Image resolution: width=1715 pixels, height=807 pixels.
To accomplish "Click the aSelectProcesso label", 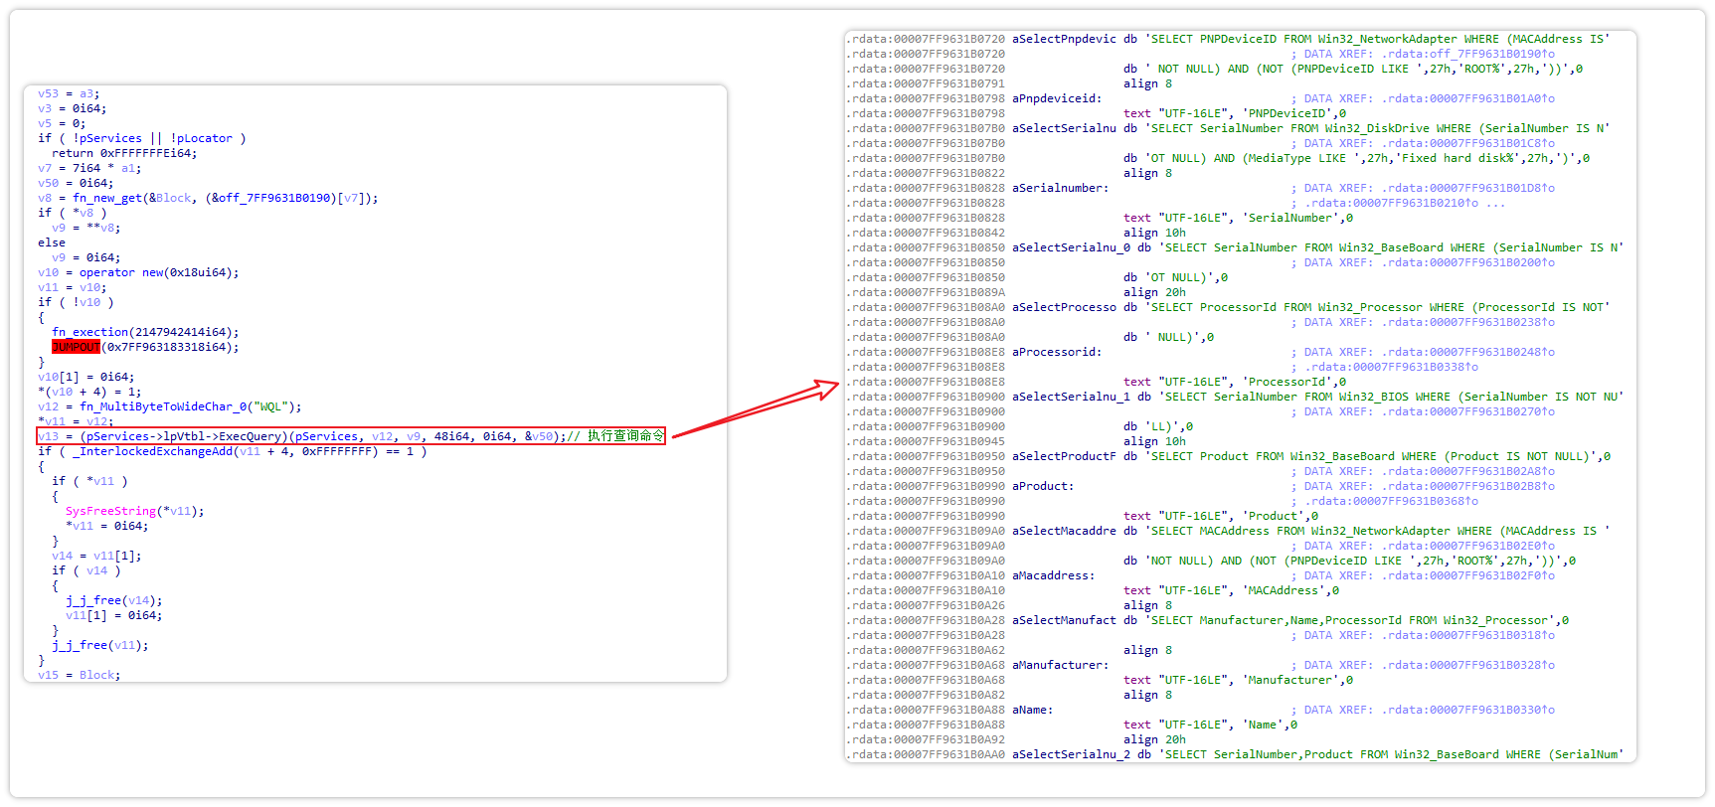I will [1064, 307].
